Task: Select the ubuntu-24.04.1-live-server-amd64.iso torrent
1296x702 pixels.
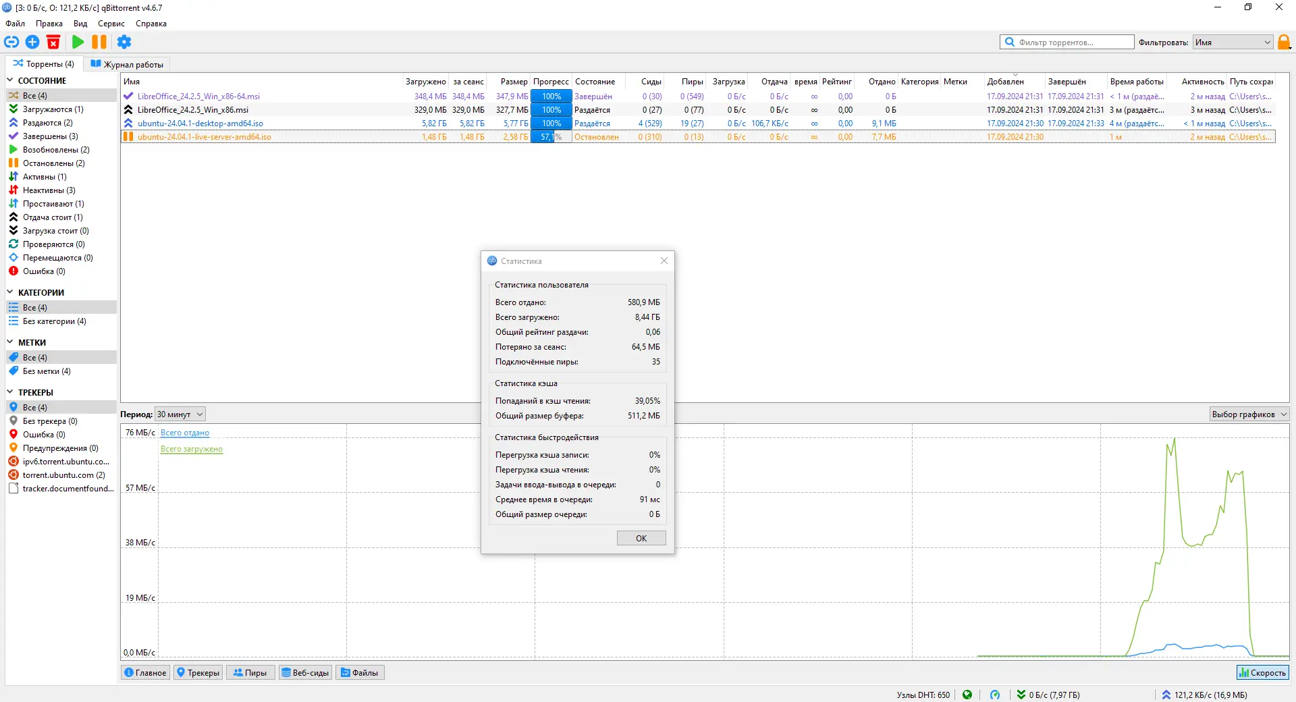Action: (698, 137)
